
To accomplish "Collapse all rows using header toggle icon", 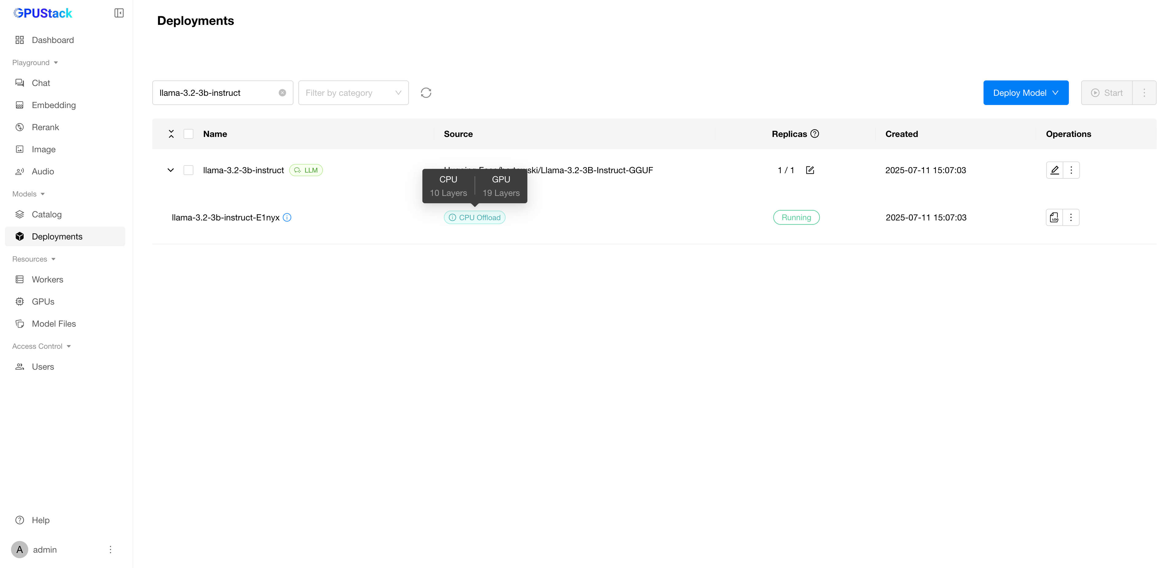I will pos(171,134).
